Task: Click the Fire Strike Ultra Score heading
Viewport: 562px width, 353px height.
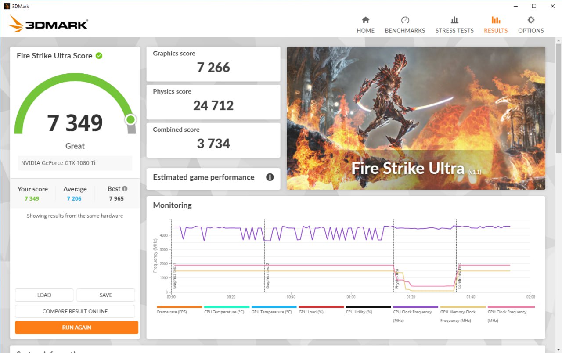Action: pos(54,56)
